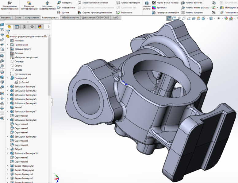Click the Измерить (Measure) tool icon
Viewport: 238px width, 183px height.
tap(59, 3)
